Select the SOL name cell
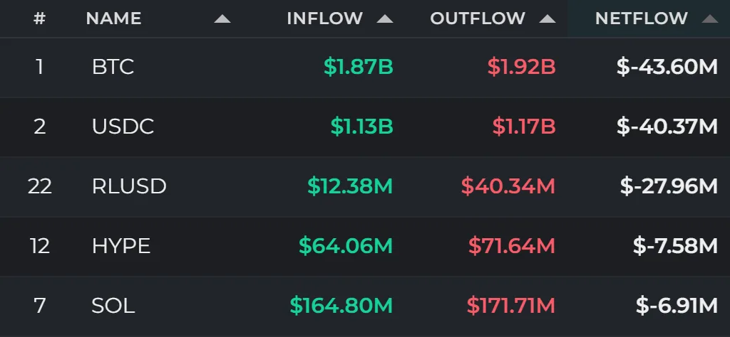This screenshot has width=730, height=337. (113, 306)
